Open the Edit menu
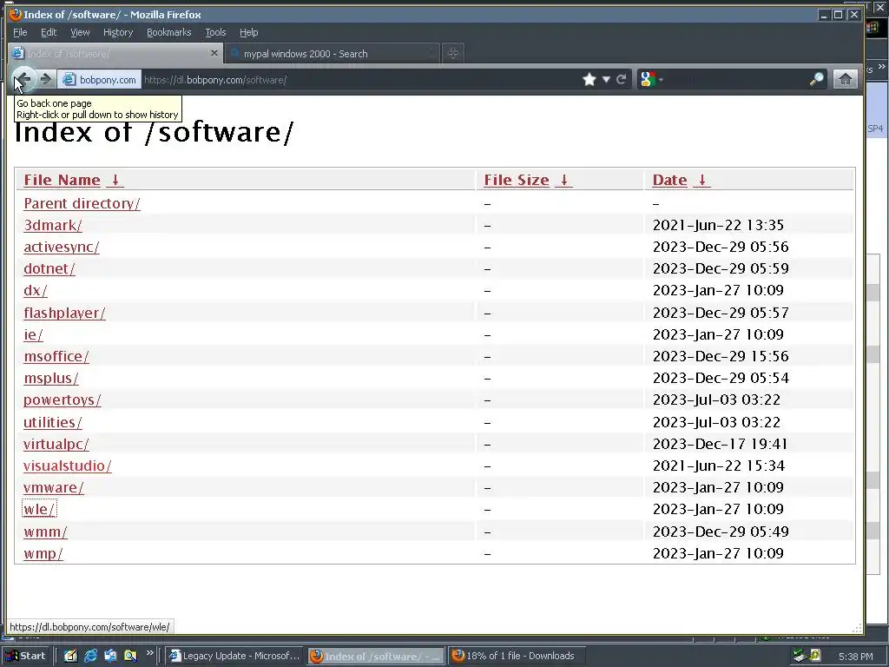889x667 pixels. point(49,32)
